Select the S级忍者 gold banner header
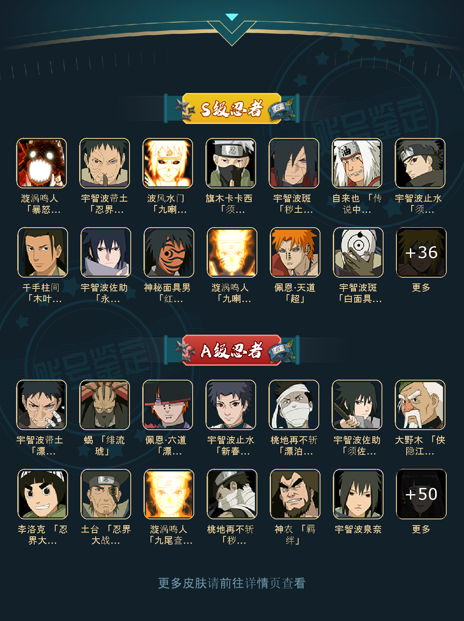 click(x=232, y=109)
